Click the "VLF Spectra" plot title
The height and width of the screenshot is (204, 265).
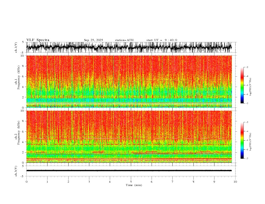click(x=38, y=40)
